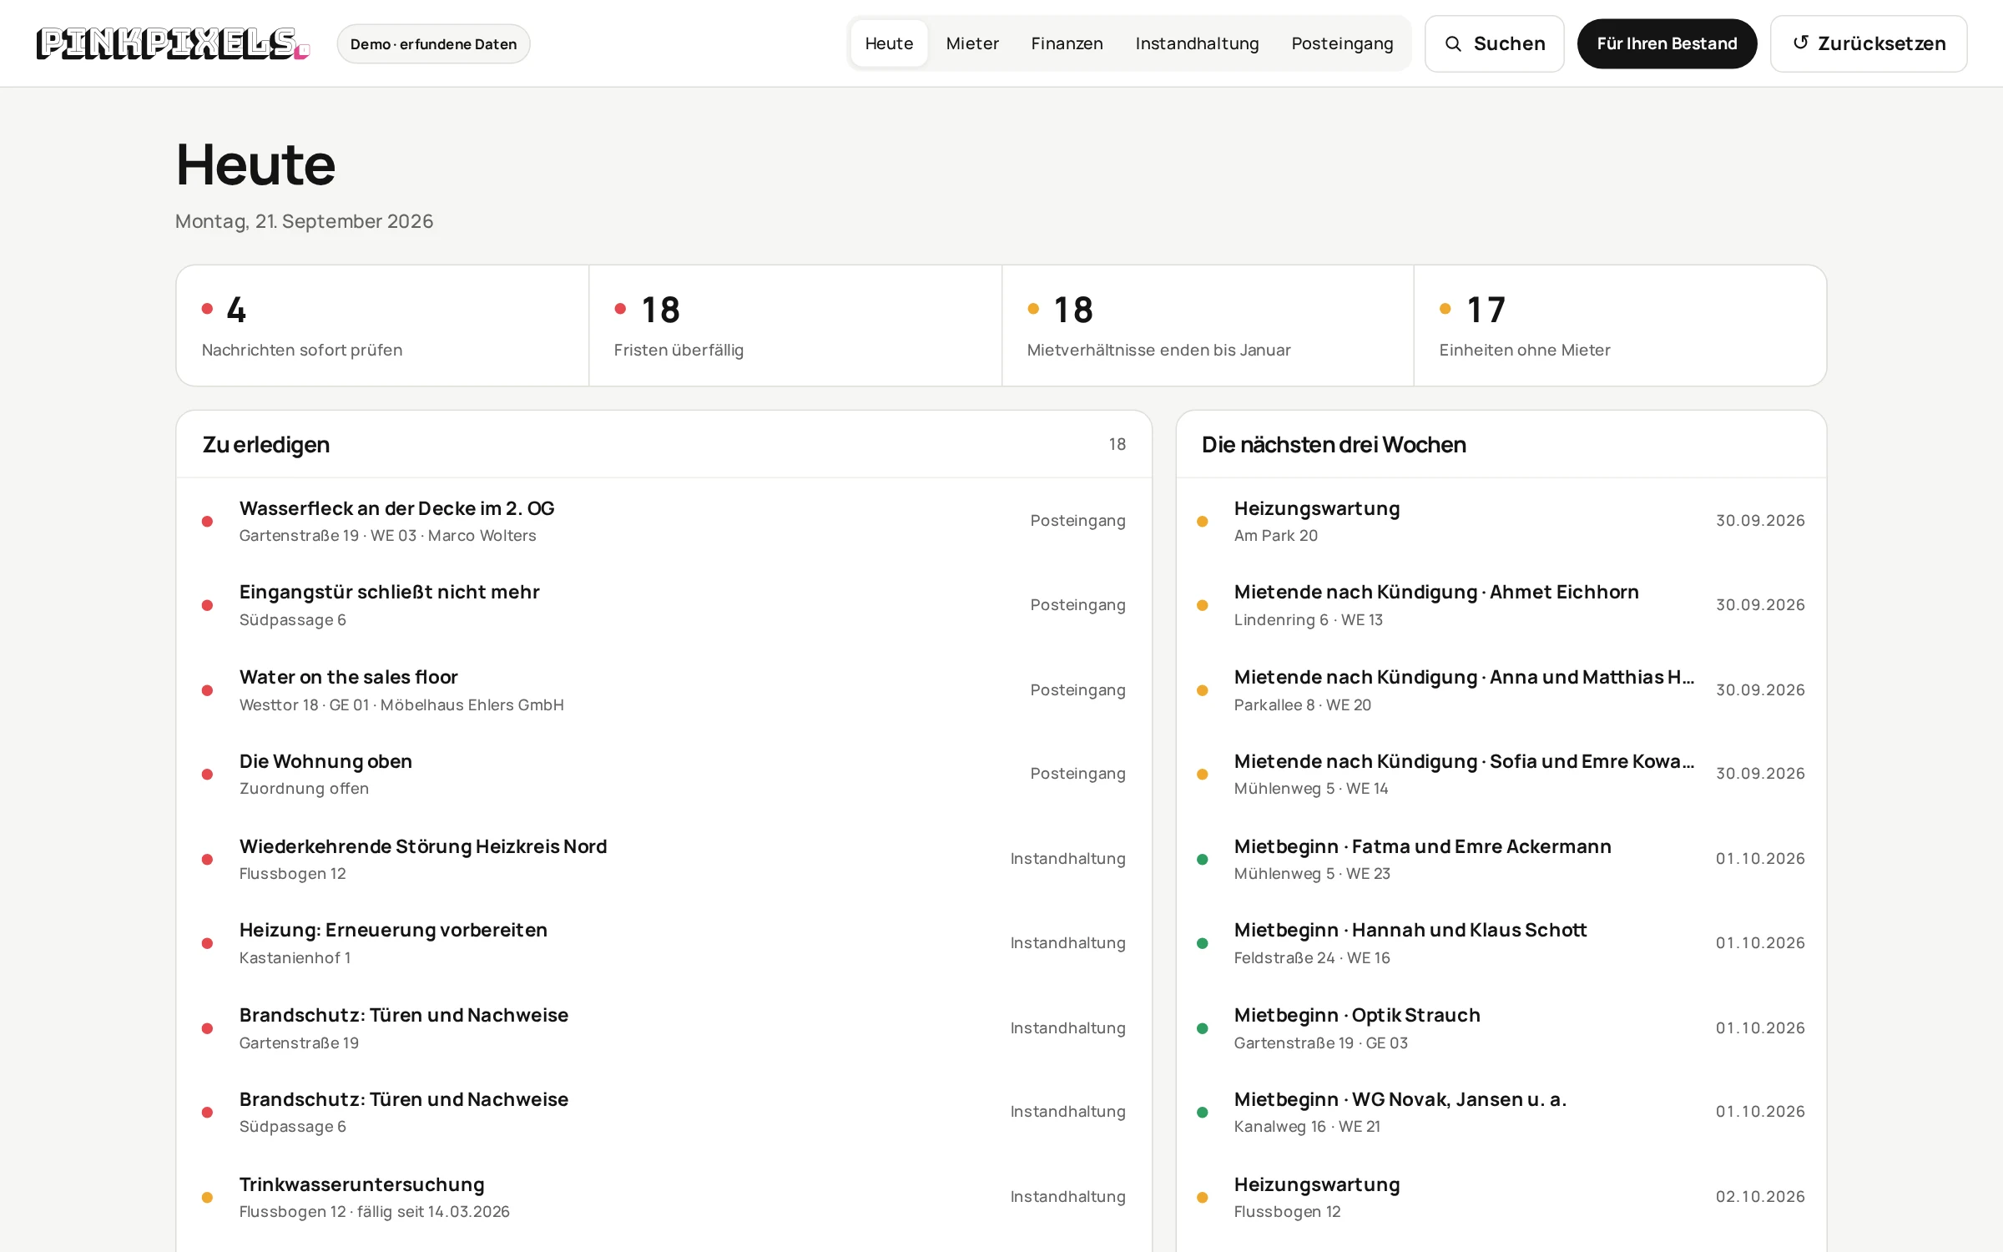The height and width of the screenshot is (1252, 2003).
Task: Click the Für Ihren Bestand button
Action: pyautogui.click(x=1667, y=43)
